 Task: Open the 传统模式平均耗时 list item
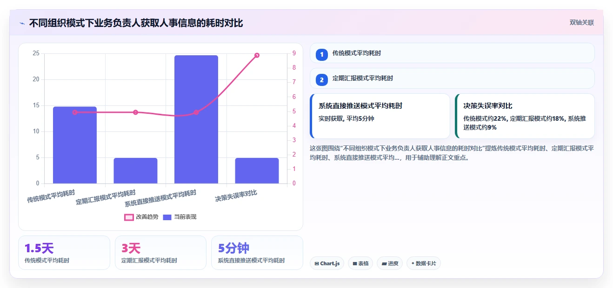pyautogui.click(x=452, y=53)
